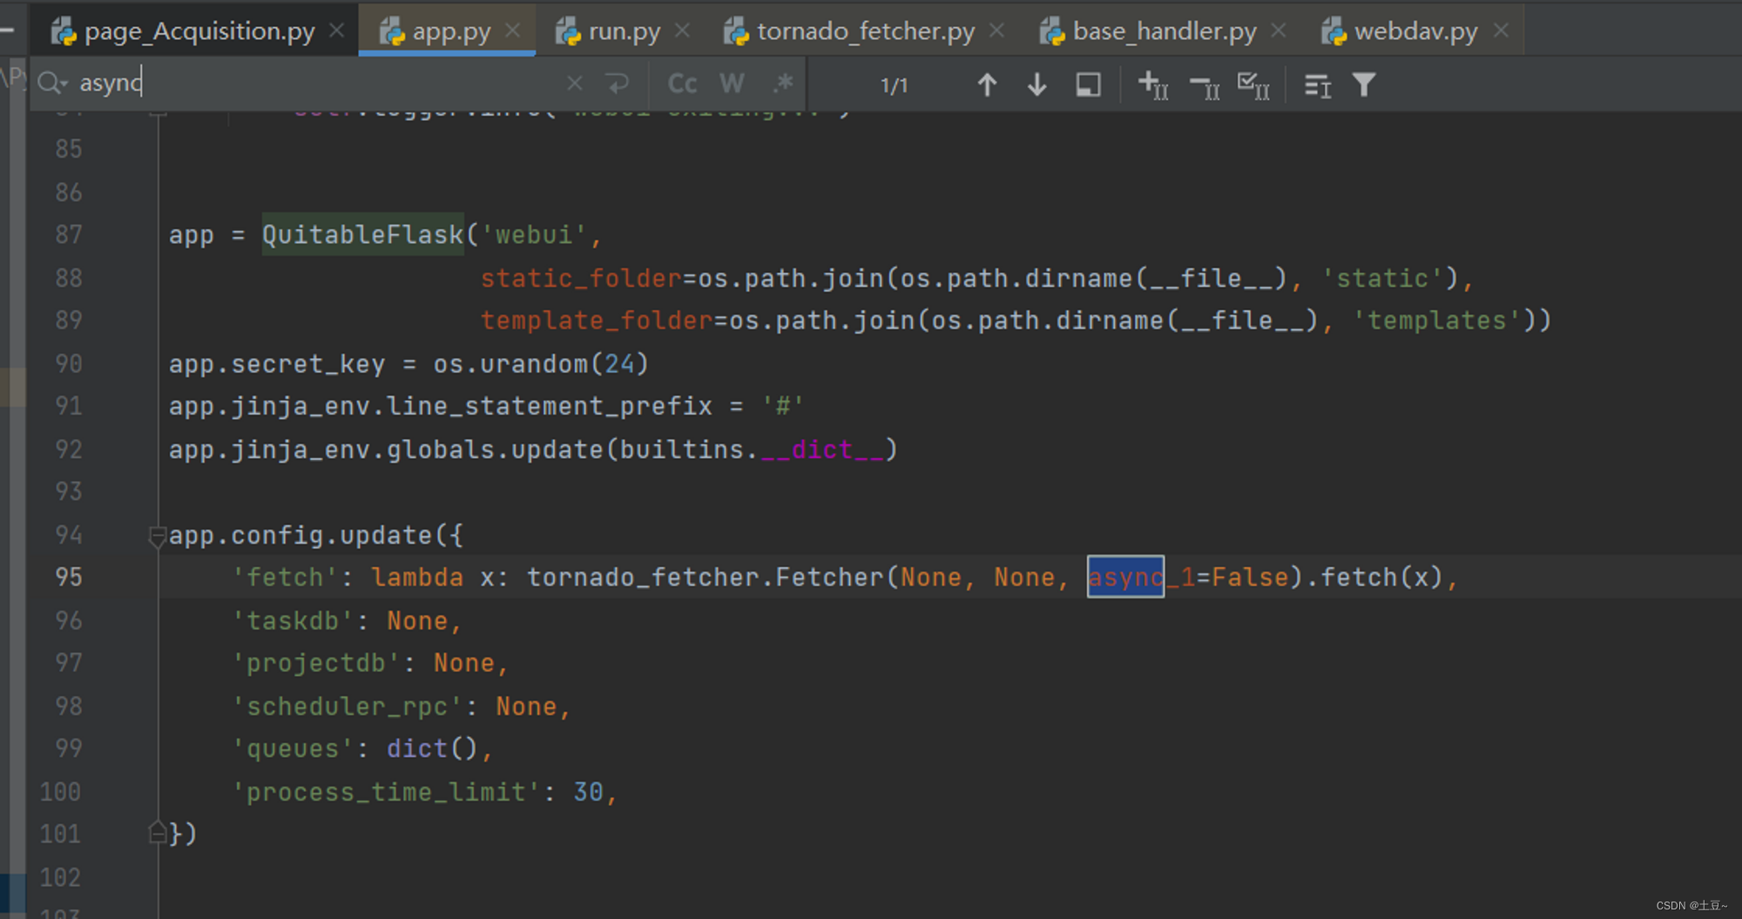Screen dimensions: 1742x919
Task: Click 'template_folder' parameter on line 89
Action: (x=597, y=321)
